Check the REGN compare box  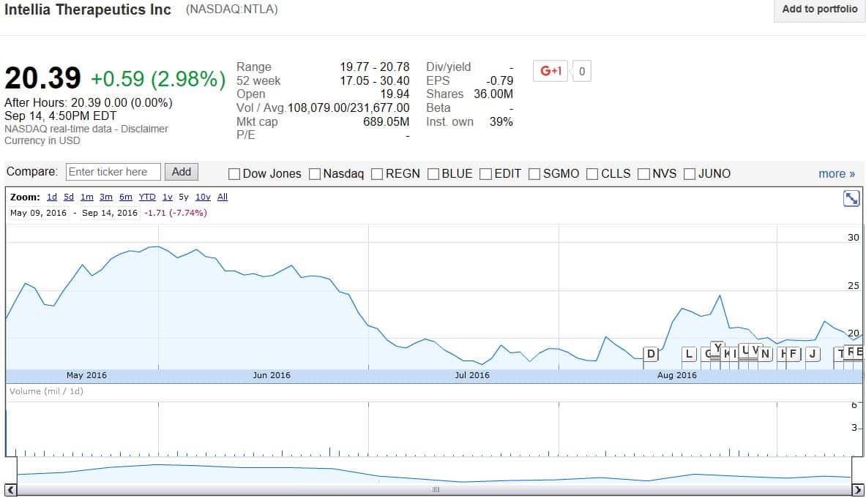point(377,174)
